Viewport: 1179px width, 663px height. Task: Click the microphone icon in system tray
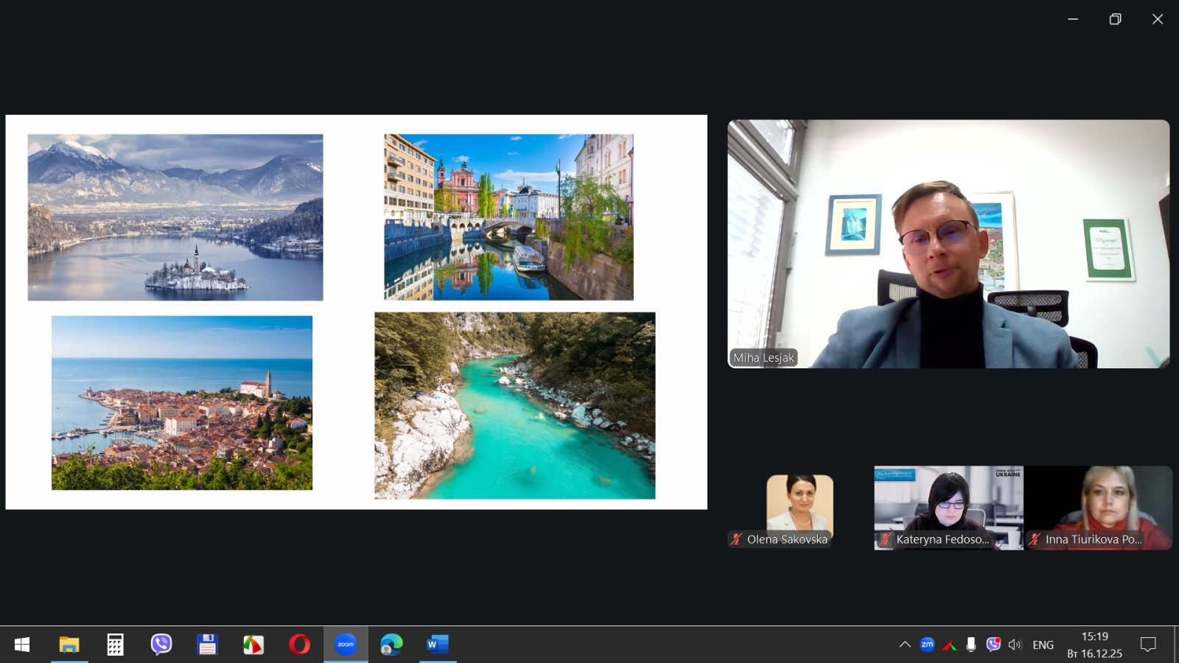[x=971, y=645]
